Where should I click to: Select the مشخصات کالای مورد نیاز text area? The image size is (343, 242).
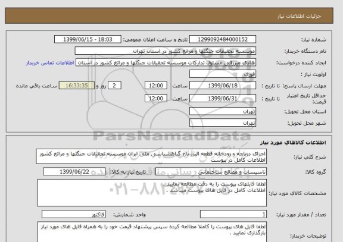[152, 193]
